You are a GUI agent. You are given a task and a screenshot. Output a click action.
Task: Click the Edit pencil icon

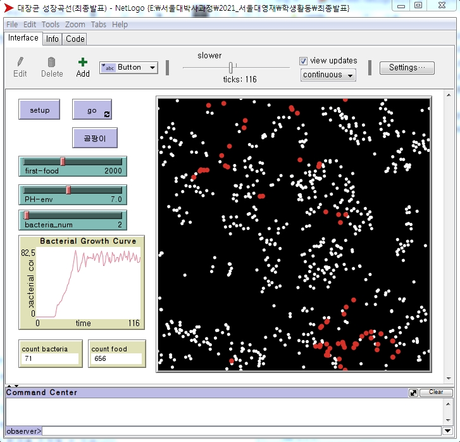point(20,61)
